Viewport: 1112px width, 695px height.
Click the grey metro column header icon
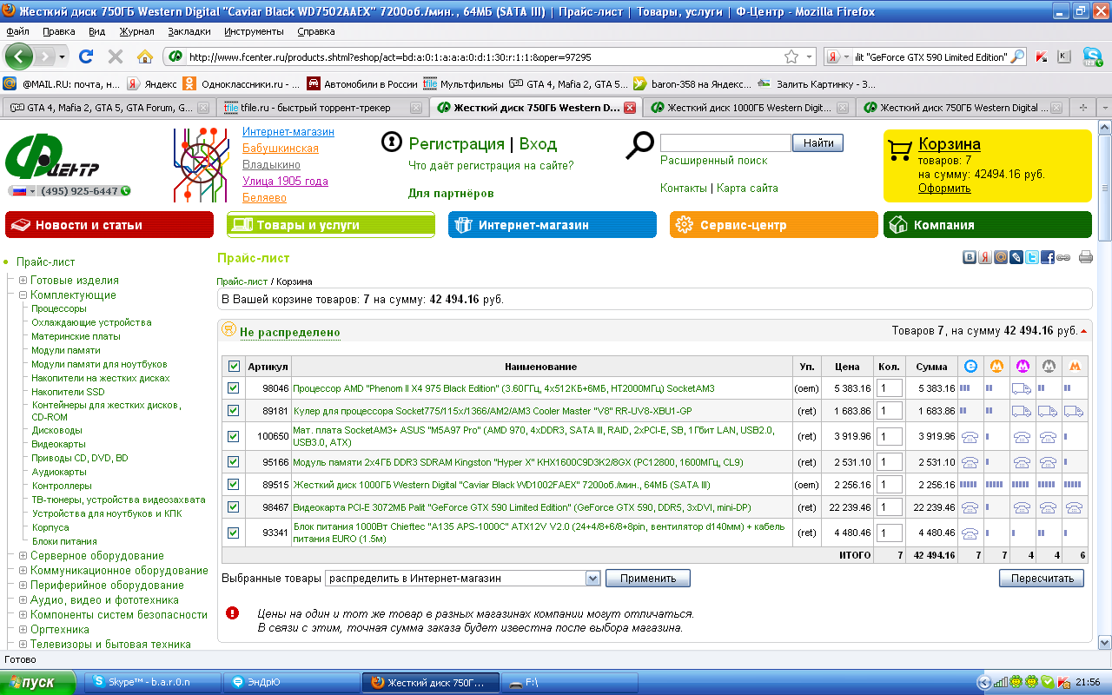tap(1049, 367)
